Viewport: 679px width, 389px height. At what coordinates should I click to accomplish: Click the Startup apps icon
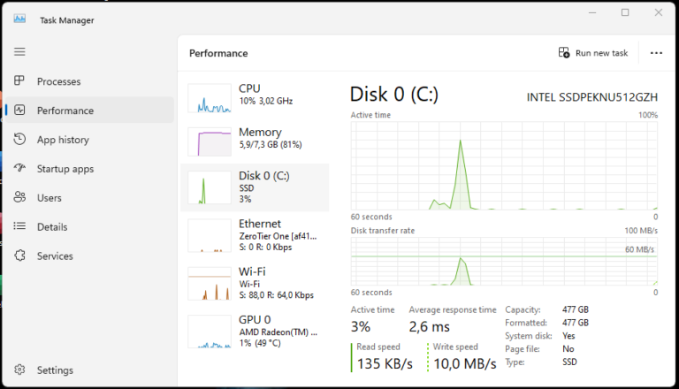[x=19, y=169]
